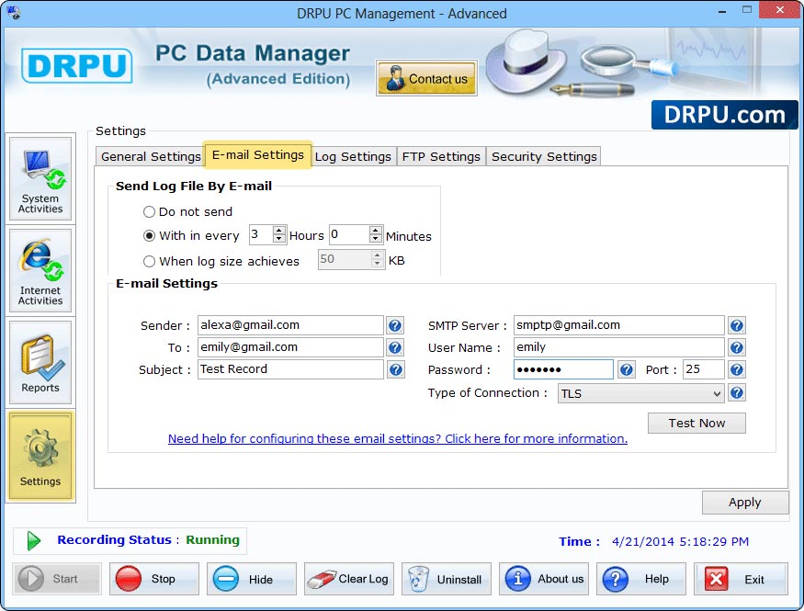The width and height of the screenshot is (804, 611).
Task: Switch to E-mail Settings tab
Action: click(x=258, y=154)
